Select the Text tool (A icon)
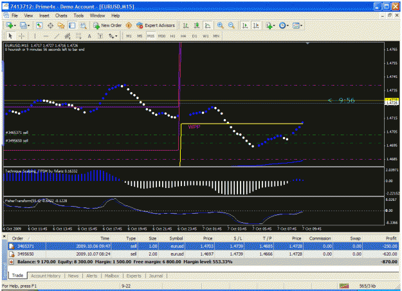 [89, 36]
